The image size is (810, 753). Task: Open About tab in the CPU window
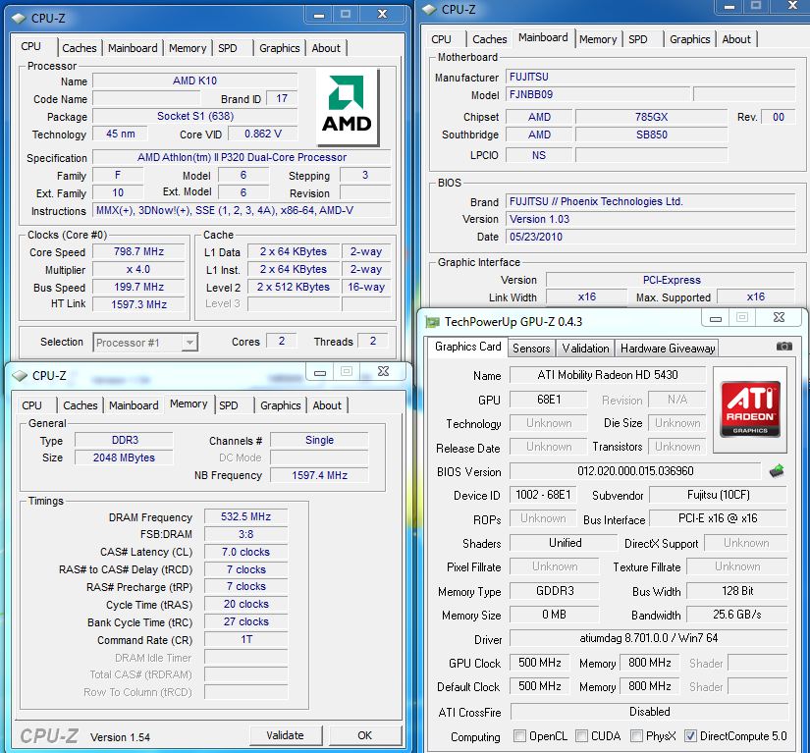(x=326, y=48)
